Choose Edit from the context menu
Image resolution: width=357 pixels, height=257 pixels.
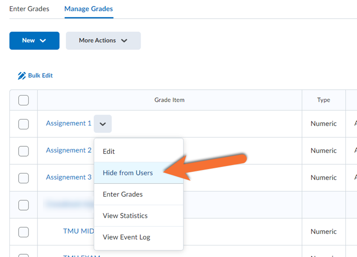pos(139,151)
